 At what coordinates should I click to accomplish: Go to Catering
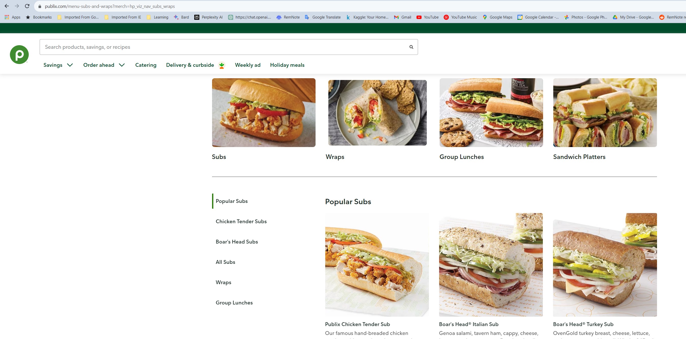tap(146, 65)
